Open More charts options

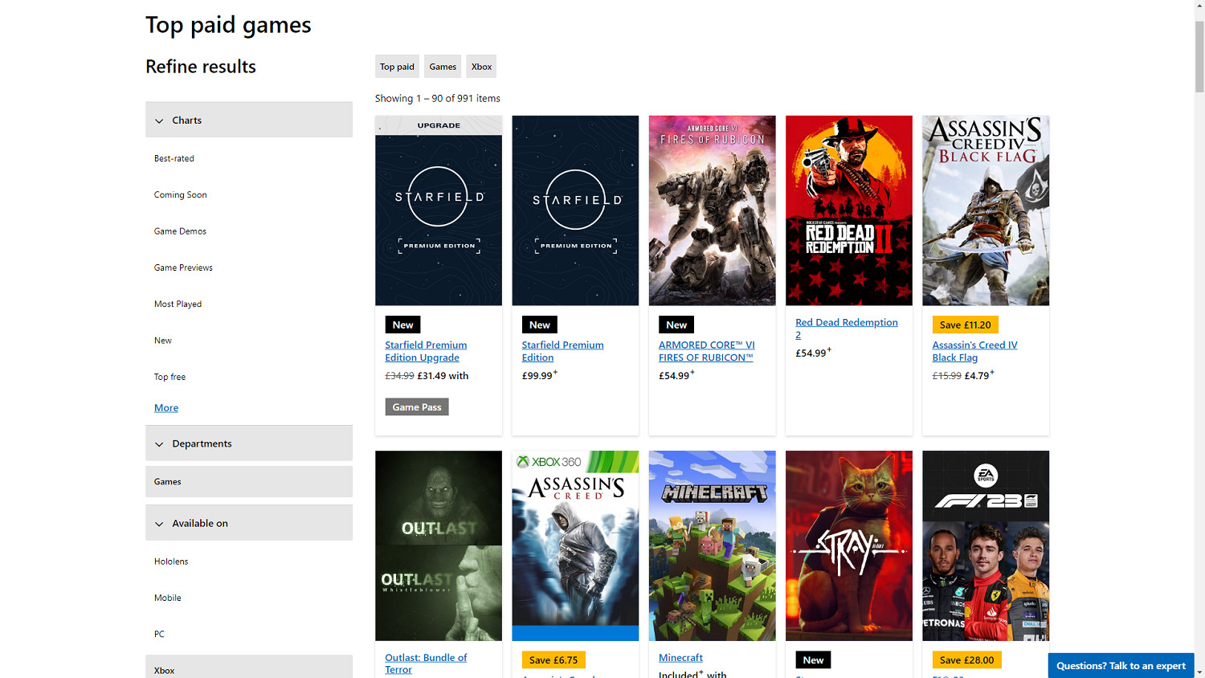[165, 407]
